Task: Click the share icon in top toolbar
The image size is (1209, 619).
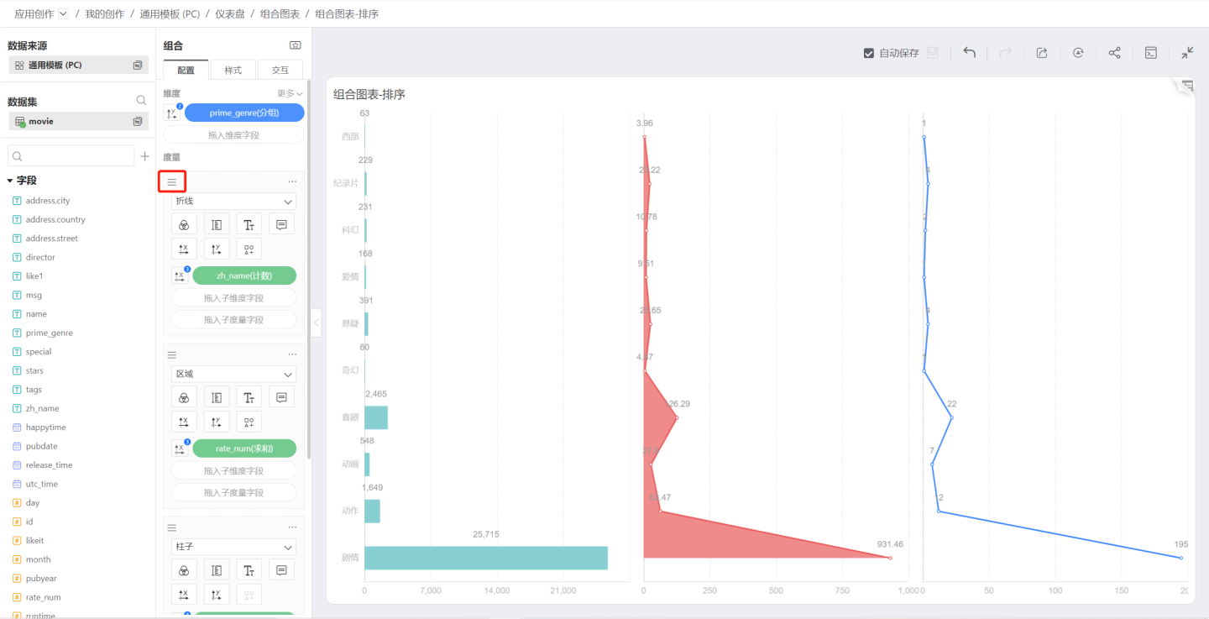Action: 1114,53
